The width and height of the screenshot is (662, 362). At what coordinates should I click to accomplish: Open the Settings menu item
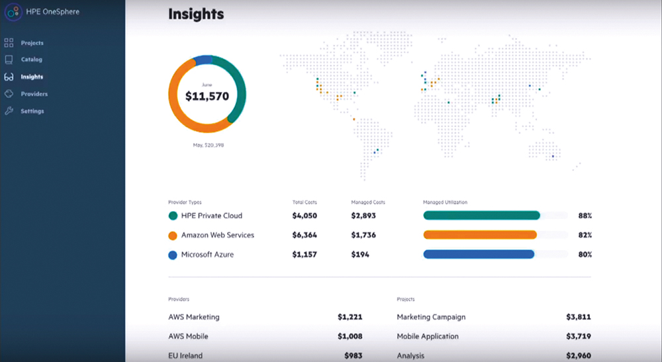[x=32, y=111]
